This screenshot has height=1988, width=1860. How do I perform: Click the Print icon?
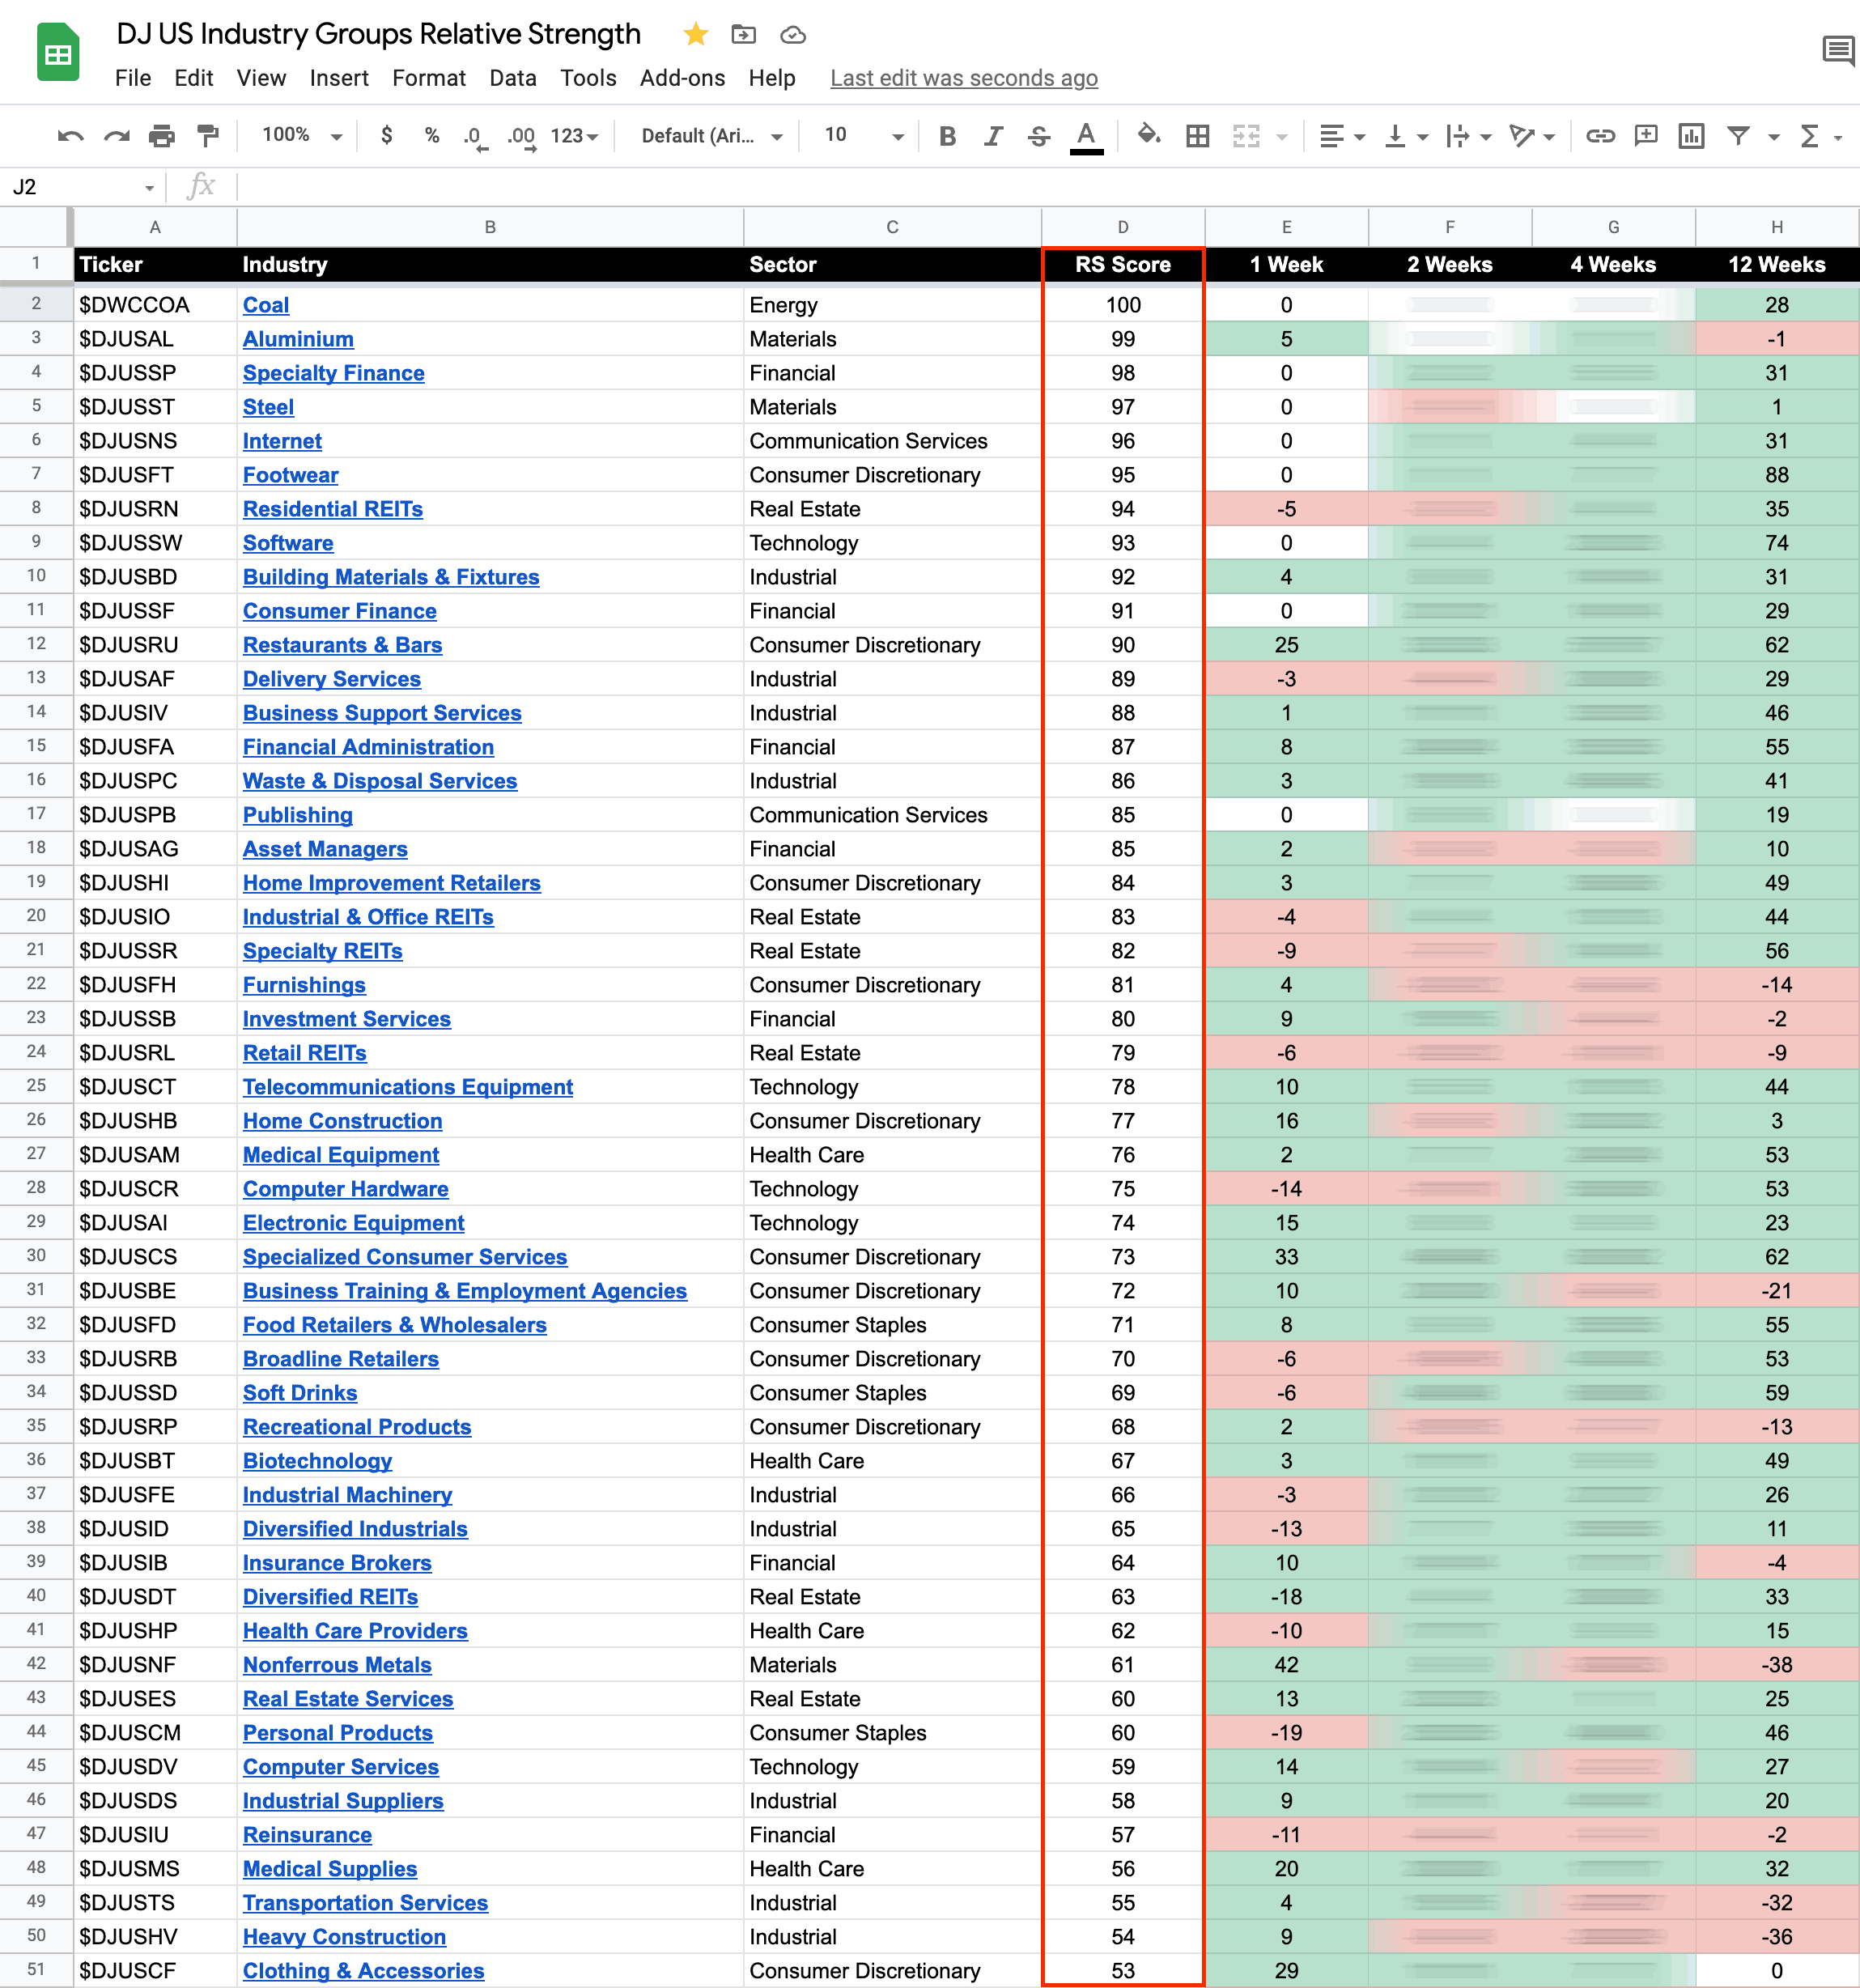click(x=162, y=136)
